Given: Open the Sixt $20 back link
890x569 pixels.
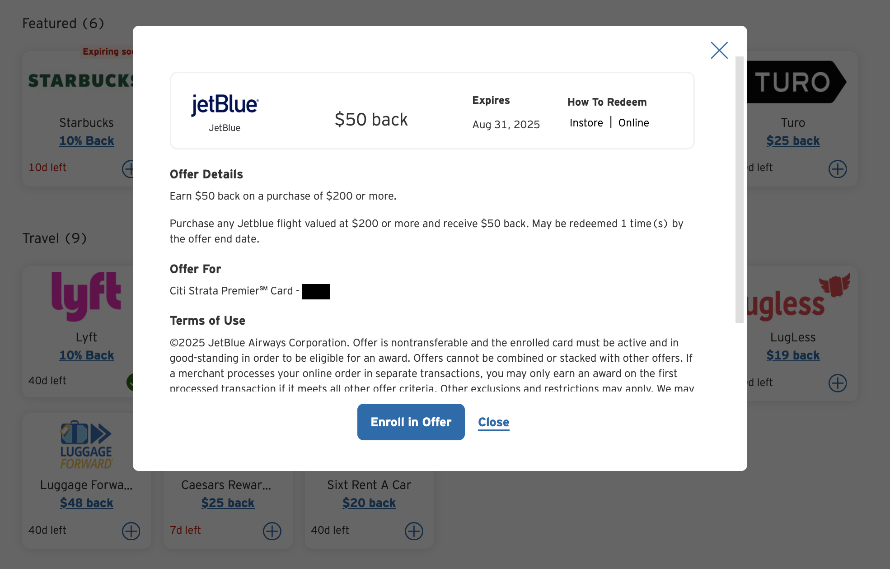Looking at the screenshot, I should [369, 503].
